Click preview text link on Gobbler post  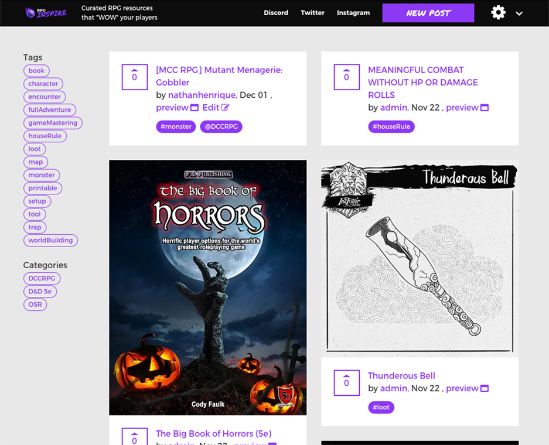pos(172,107)
